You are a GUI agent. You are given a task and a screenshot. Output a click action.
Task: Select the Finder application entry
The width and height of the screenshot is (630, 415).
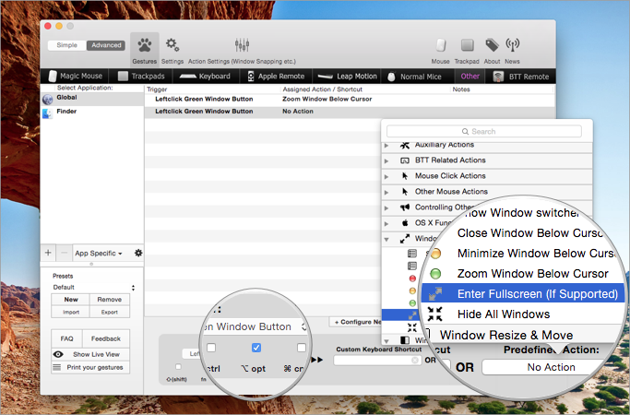(92, 113)
